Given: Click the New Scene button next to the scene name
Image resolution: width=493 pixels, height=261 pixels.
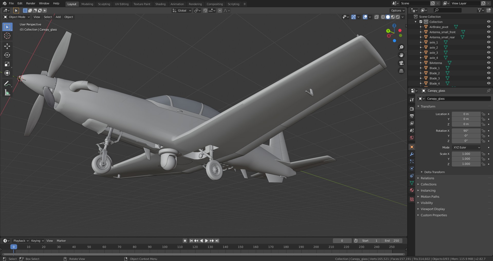Looking at the screenshot, I should point(432,3).
